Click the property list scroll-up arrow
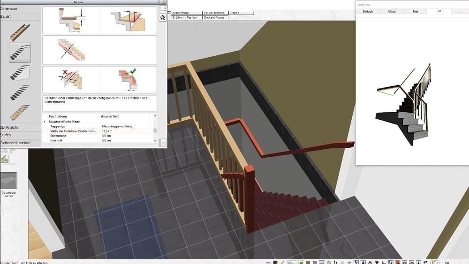The image size is (469, 264). (155, 116)
